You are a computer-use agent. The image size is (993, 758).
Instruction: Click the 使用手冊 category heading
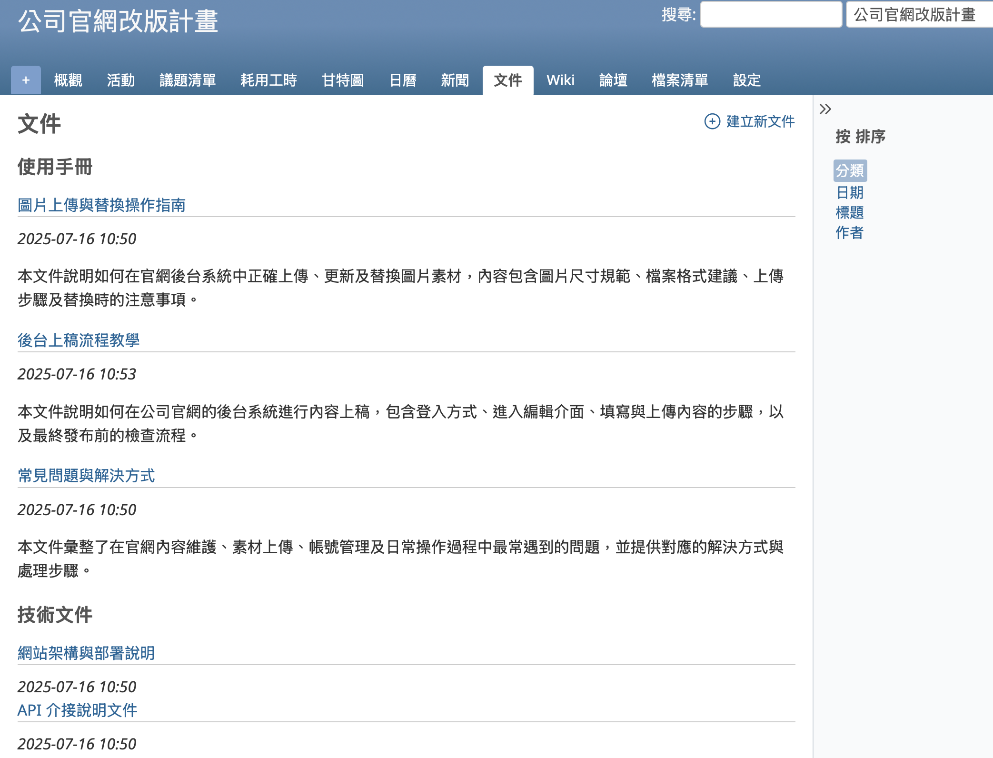tap(55, 167)
